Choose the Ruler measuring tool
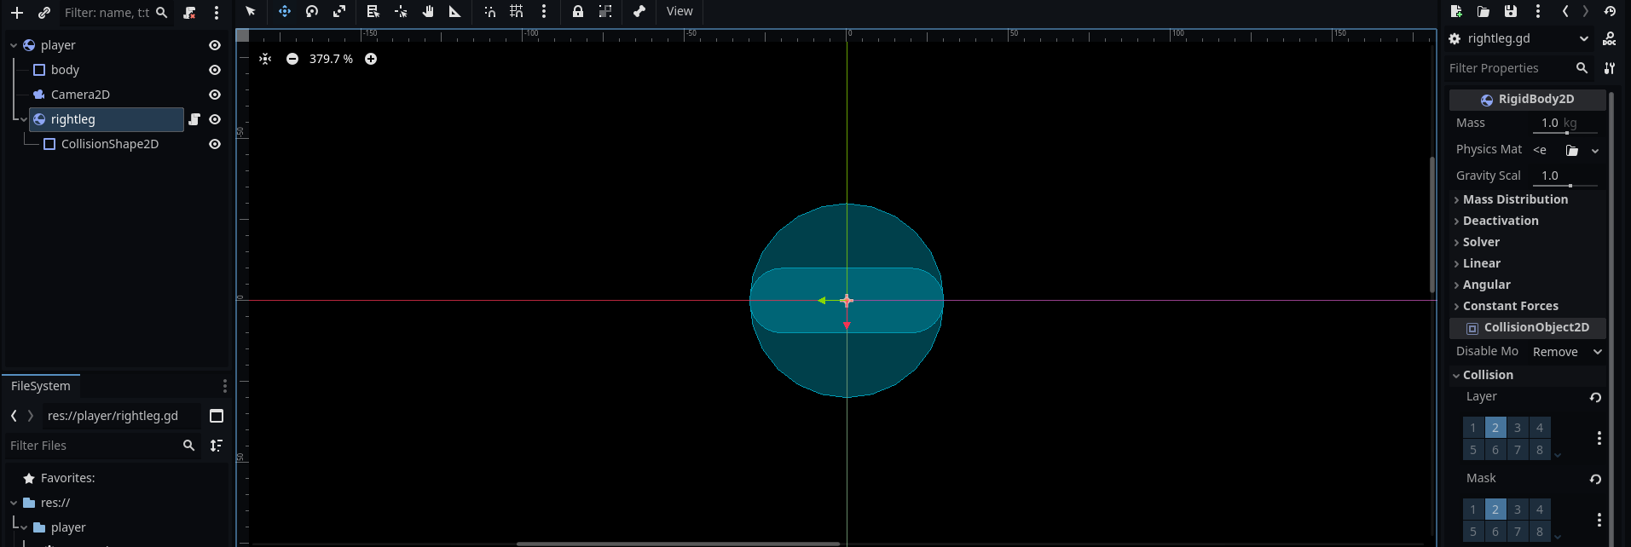Viewport: 1631px width, 547px height. tap(455, 11)
